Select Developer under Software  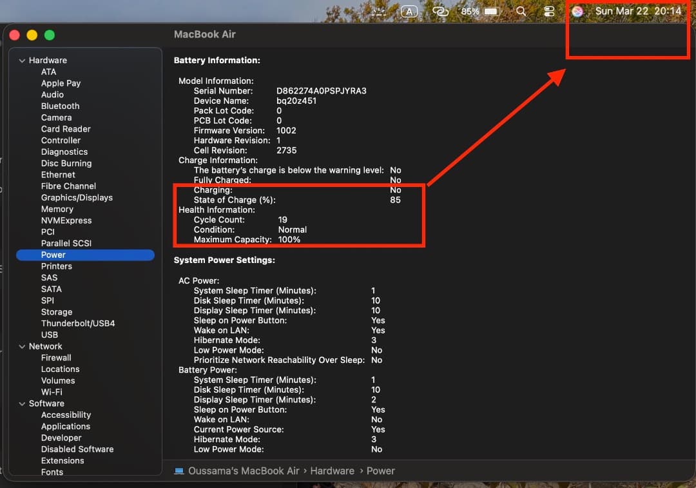coord(61,438)
